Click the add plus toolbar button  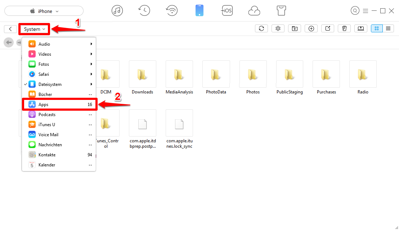(311, 28)
